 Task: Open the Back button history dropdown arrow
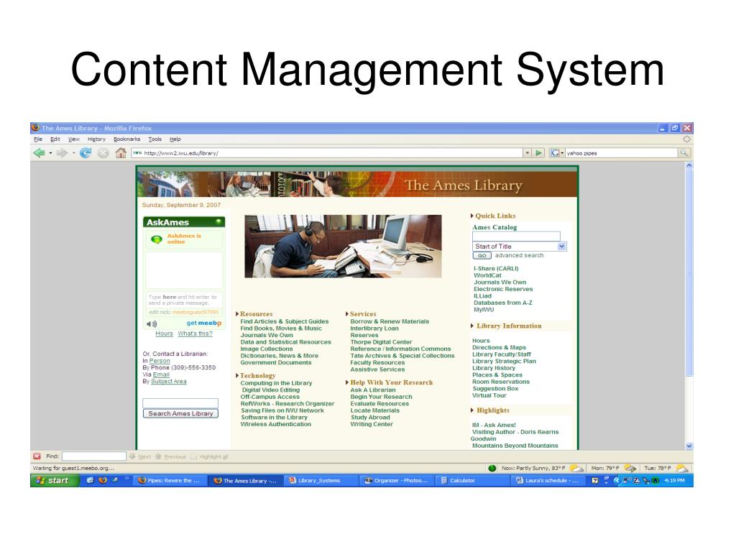[x=50, y=153]
